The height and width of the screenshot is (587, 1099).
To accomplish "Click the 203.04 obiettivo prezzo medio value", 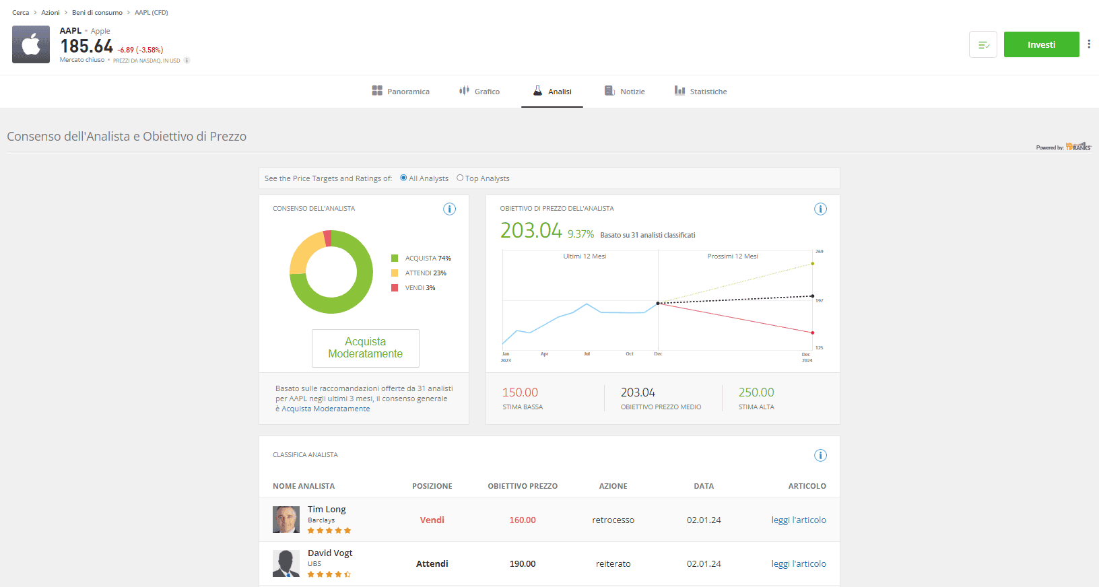I will click(x=638, y=392).
